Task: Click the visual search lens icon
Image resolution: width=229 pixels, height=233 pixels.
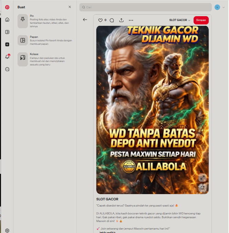Action: tap(203, 188)
